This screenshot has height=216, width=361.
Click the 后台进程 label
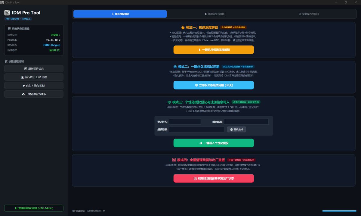click(x=12, y=50)
